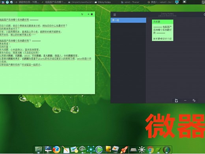Click the network monitor tray icon
This screenshot has height=154, width=205.
point(177,2)
